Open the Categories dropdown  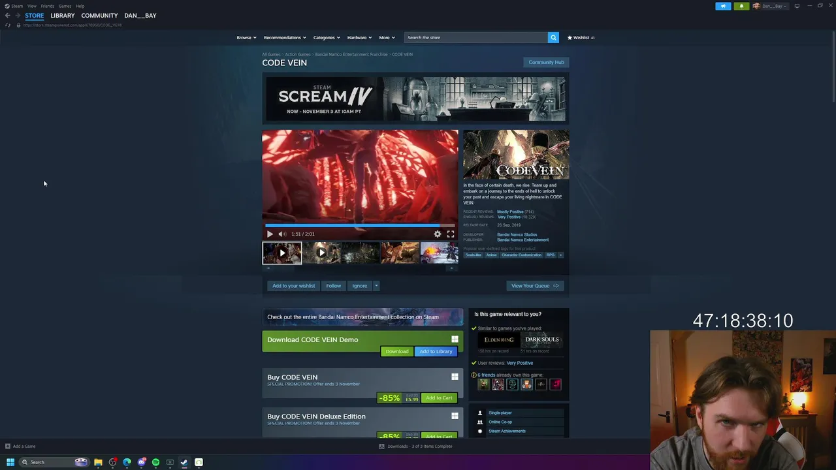coord(327,37)
